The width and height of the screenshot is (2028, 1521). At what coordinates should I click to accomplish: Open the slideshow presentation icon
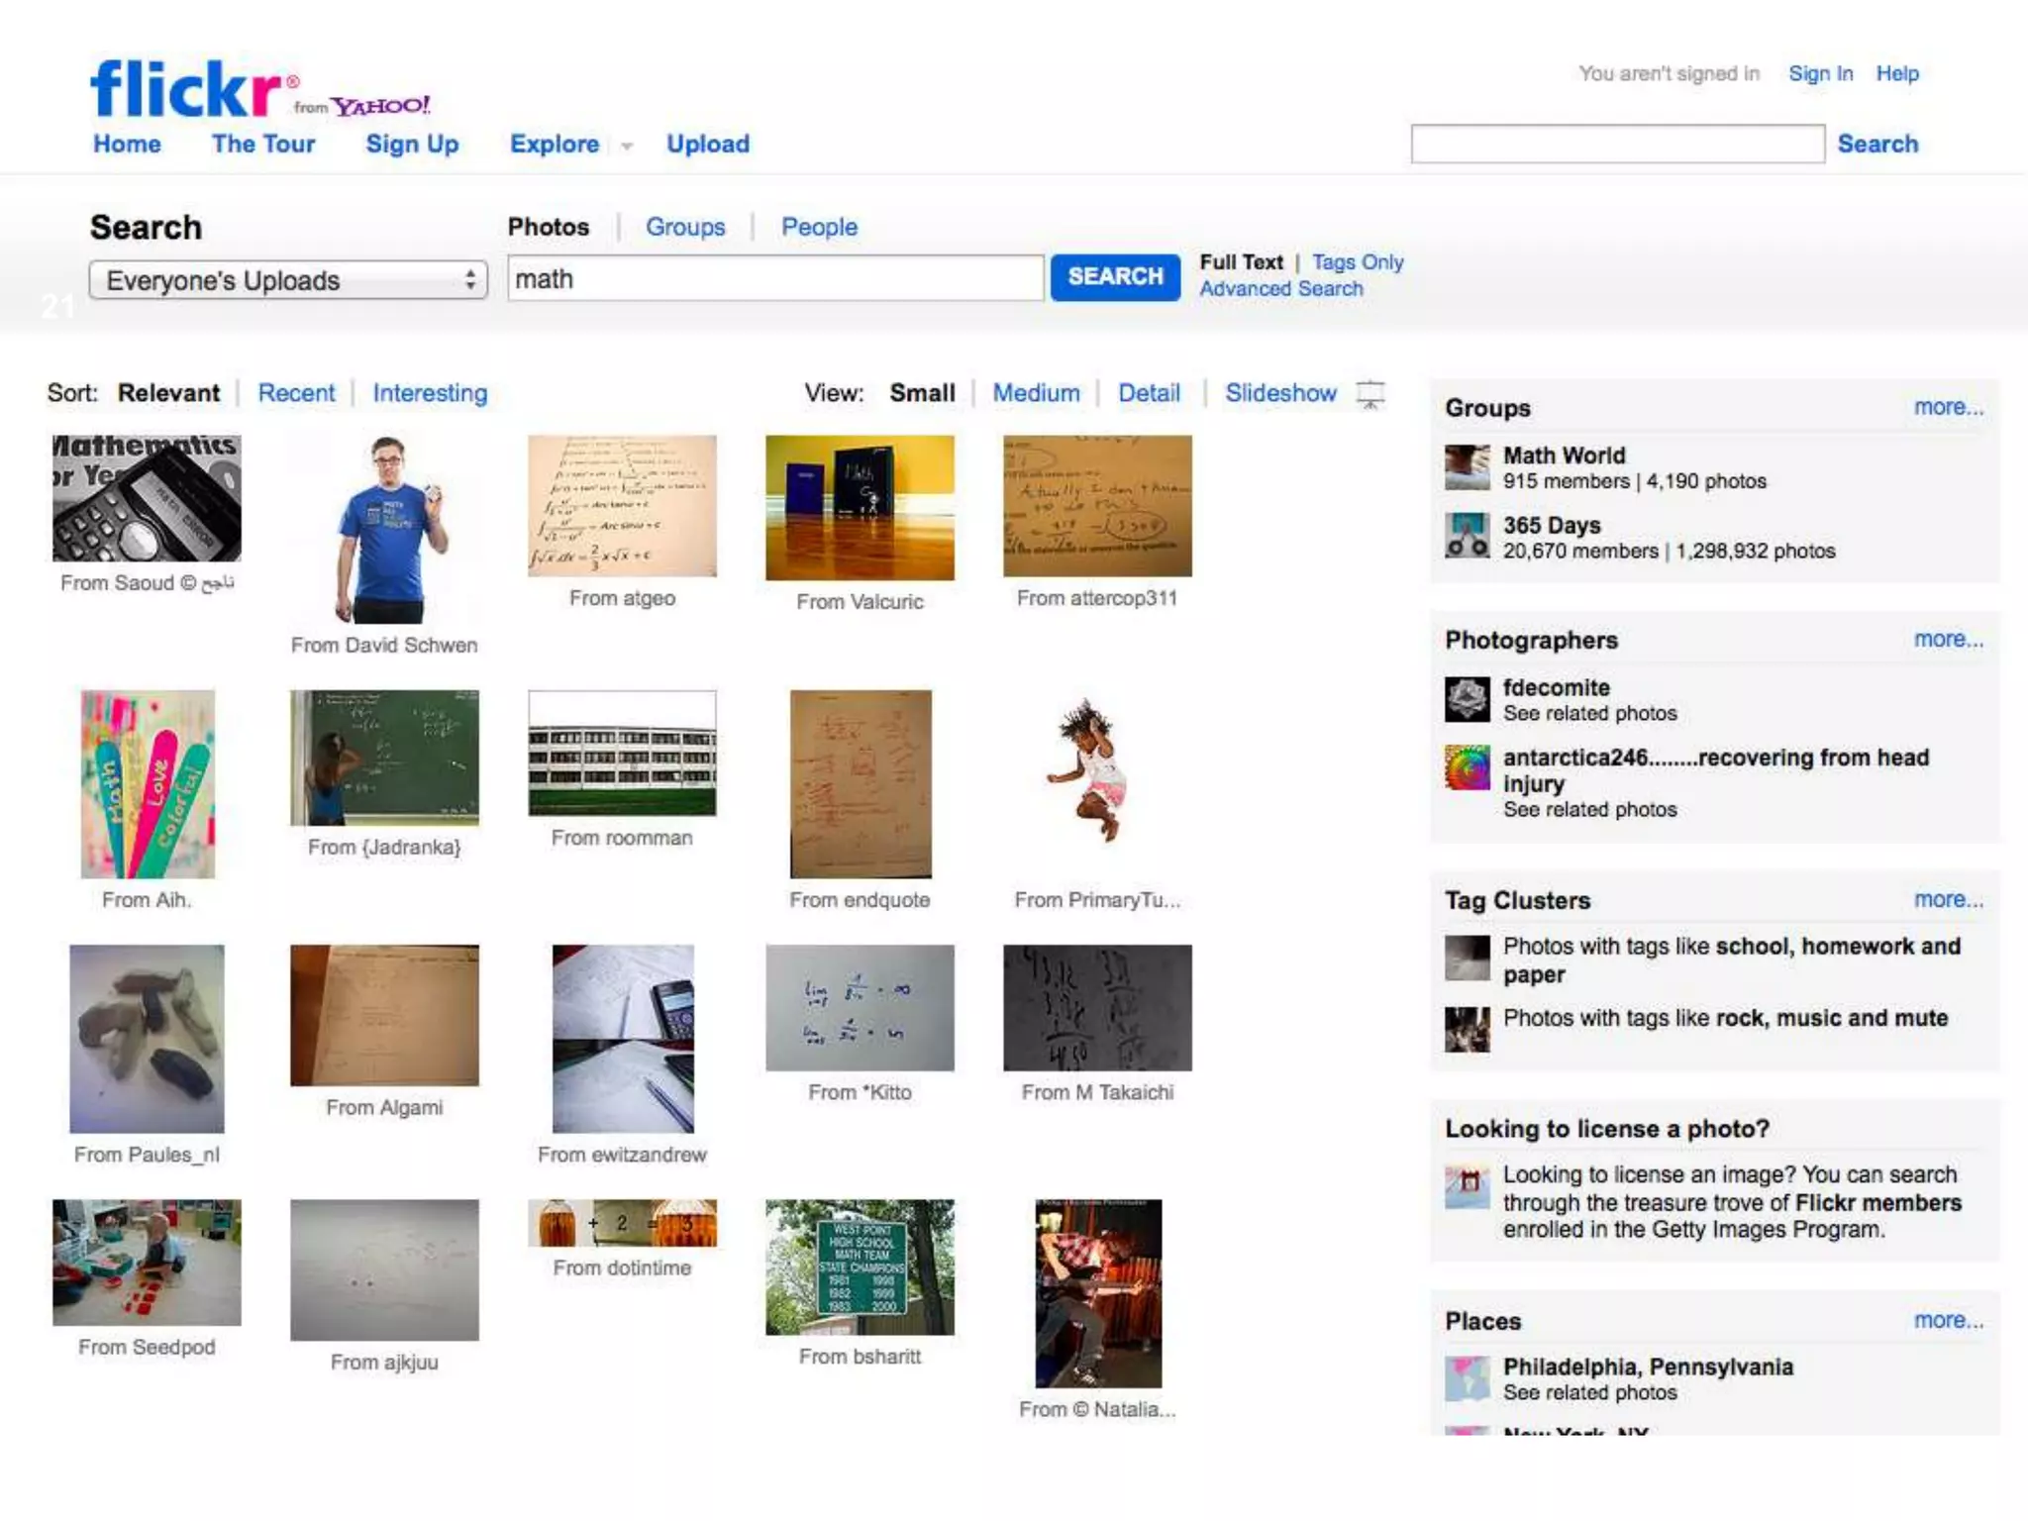coord(1370,394)
